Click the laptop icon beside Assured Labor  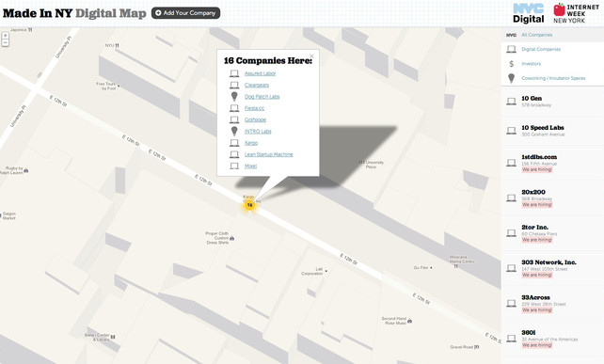pos(234,73)
